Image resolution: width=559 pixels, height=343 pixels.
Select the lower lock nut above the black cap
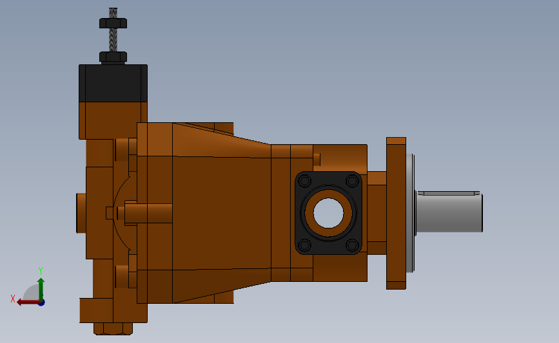pos(113,57)
